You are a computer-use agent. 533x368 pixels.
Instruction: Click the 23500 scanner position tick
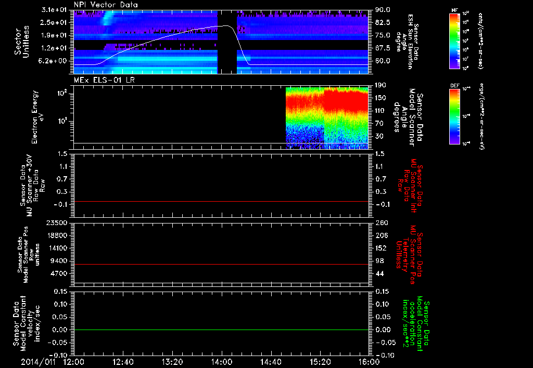click(56, 223)
